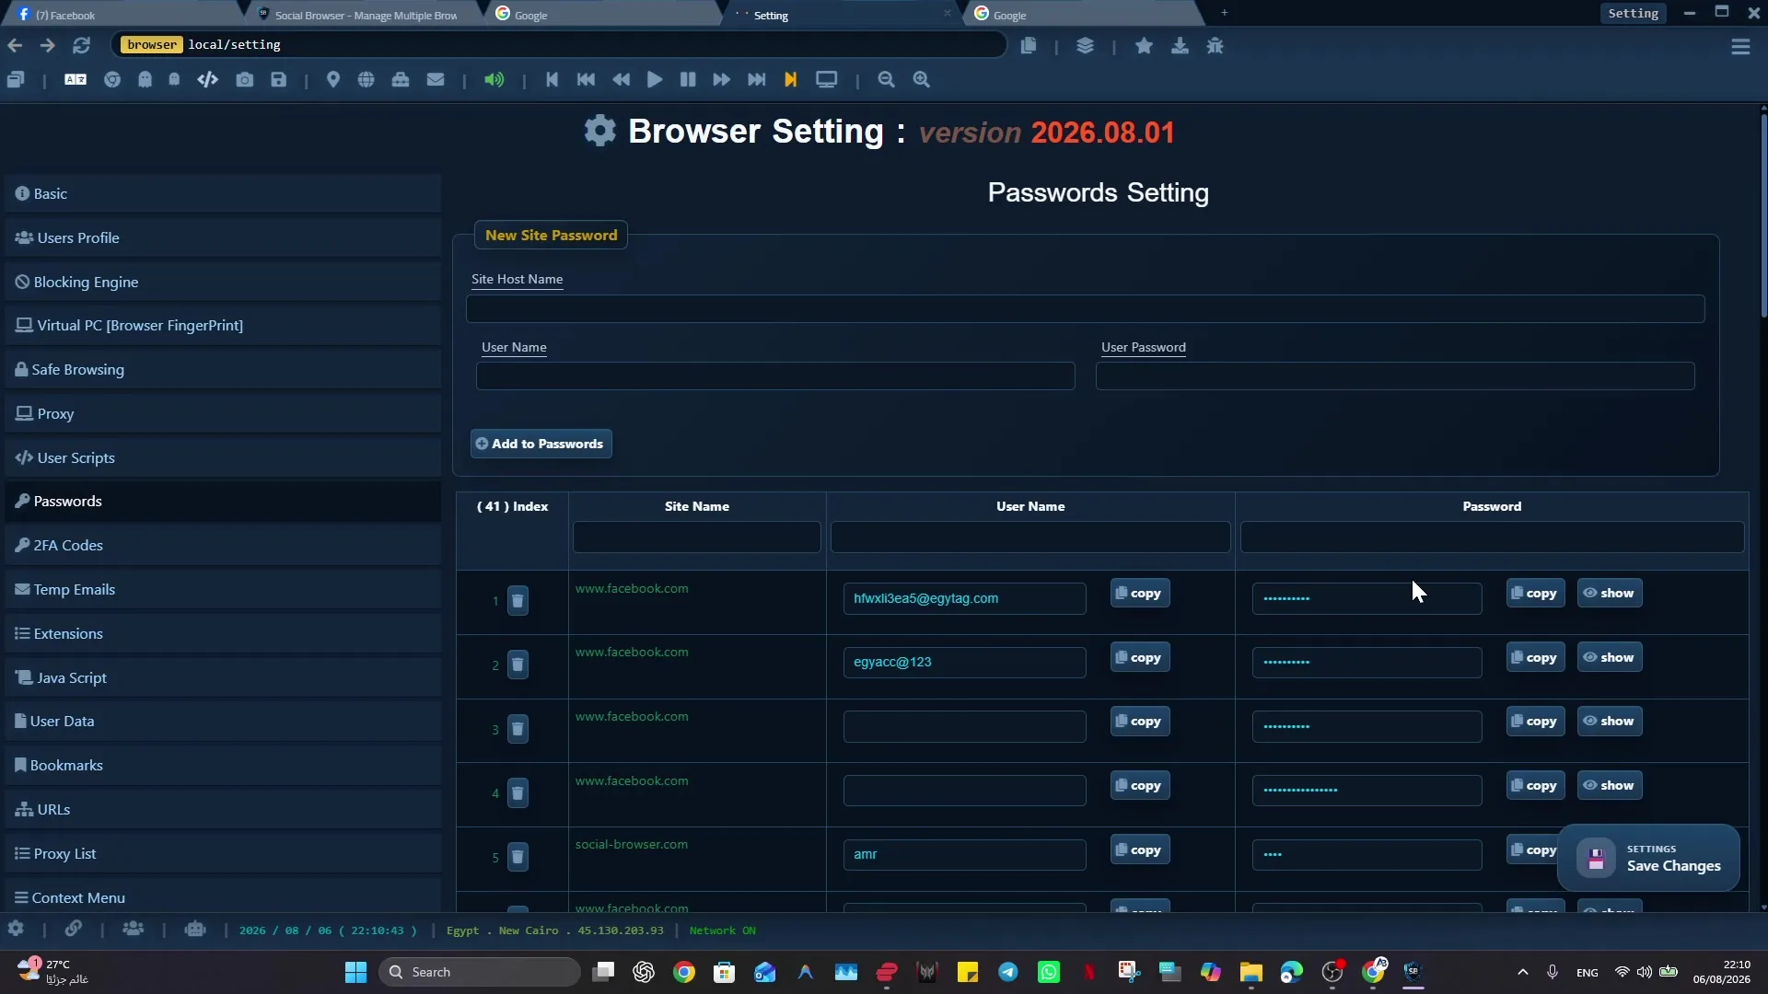The width and height of the screenshot is (1768, 994).
Task: Click Site Host Name input field
Action: tap(1085, 309)
